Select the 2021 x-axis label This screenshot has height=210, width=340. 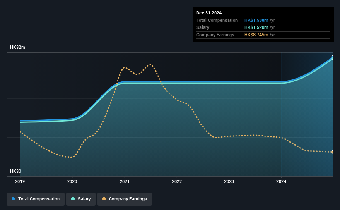coord(125,181)
